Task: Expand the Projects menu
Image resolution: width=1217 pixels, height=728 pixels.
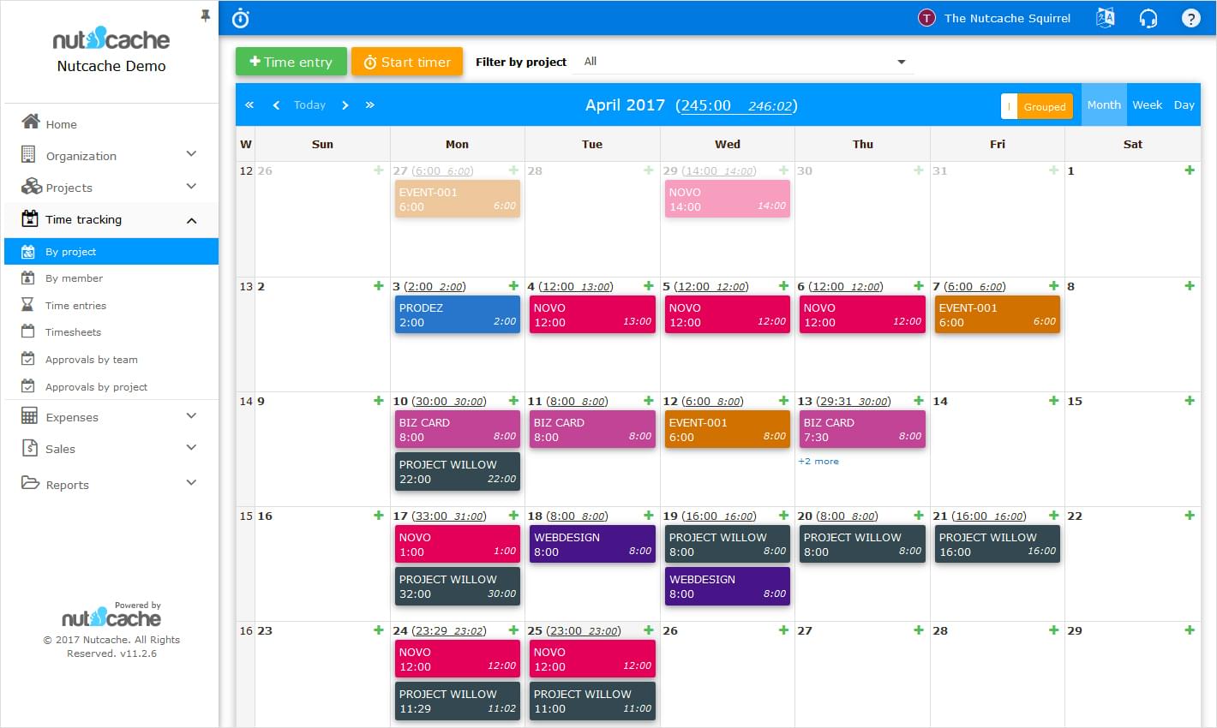Action: pyautogui.click(x=191, y=186)
